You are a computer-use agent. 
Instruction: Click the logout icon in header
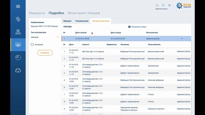click(163, 5)
